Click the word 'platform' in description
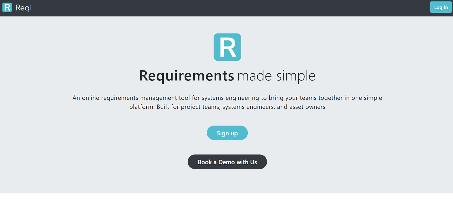This screenshot has height=202, width=453. tap(141, 107)
